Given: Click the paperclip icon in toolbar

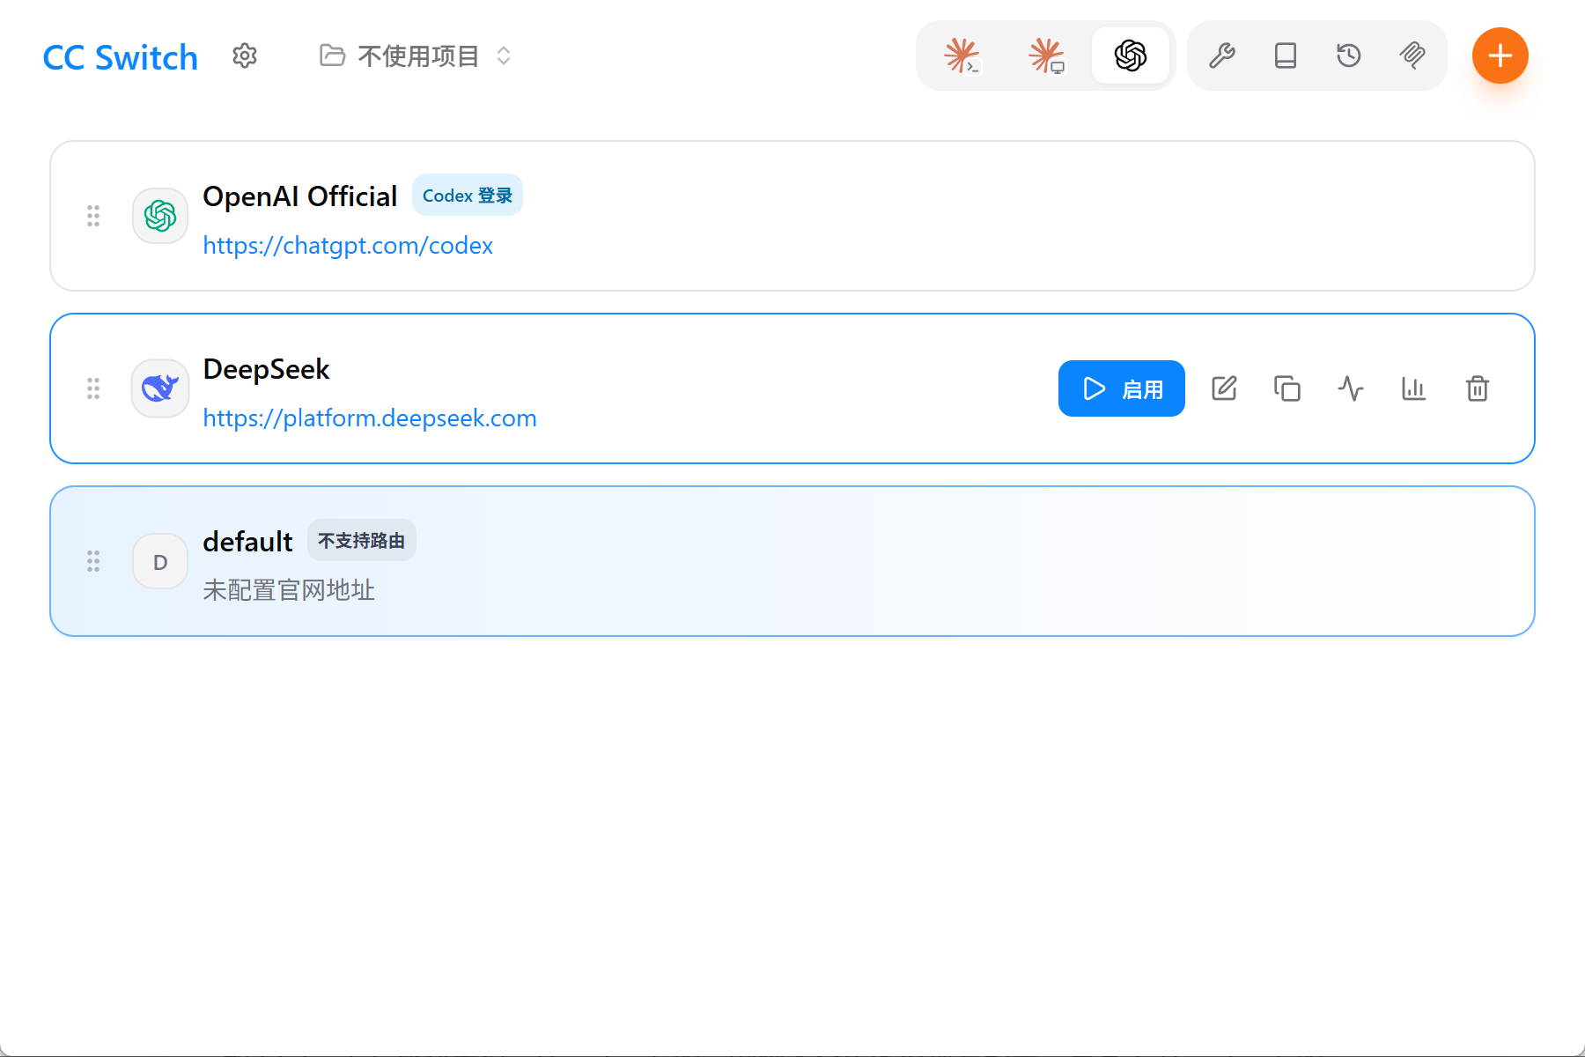Looking at the screenshot, I should click(1412, 55).
